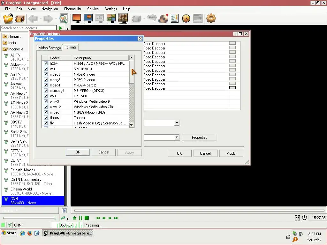Click the Properties button in ProgDVB Options

pos(199,137)
